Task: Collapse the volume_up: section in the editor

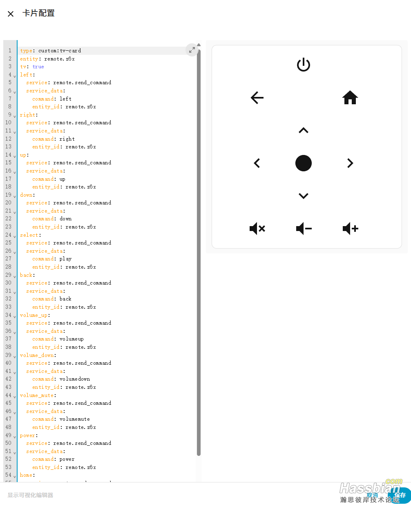Action: click(15, 316)
